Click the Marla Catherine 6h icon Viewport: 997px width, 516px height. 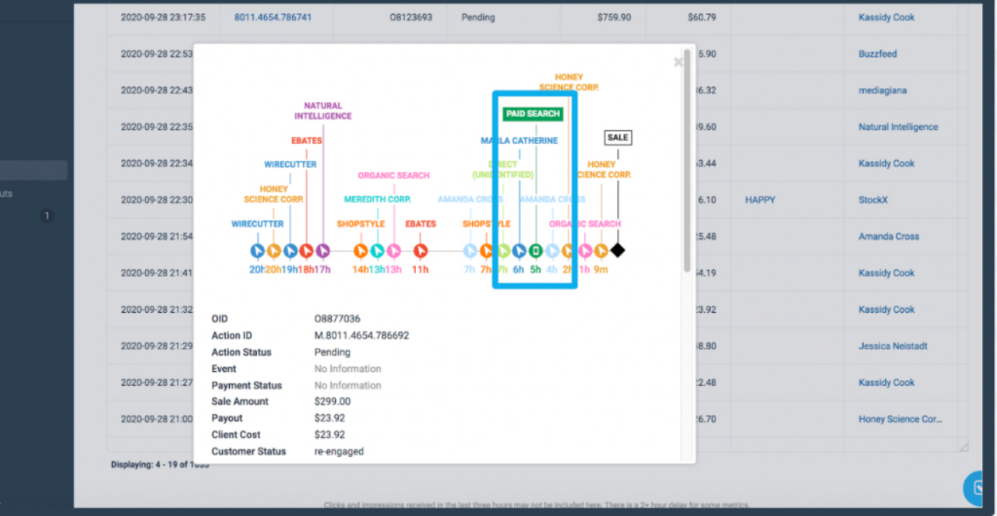pyautogui.click(x=519, y=251)
